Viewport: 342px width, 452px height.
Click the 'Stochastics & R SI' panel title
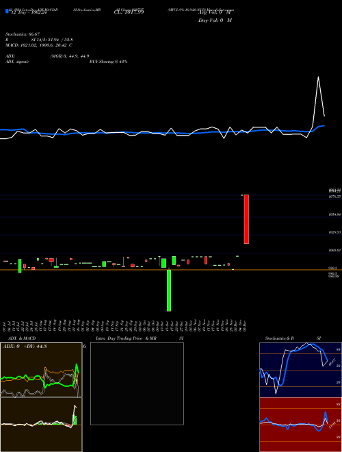pos(293,338)
